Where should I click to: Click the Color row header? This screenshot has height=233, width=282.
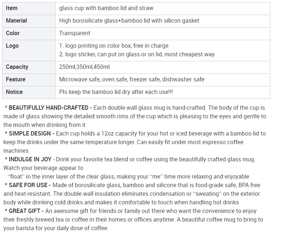pos(29,34)
